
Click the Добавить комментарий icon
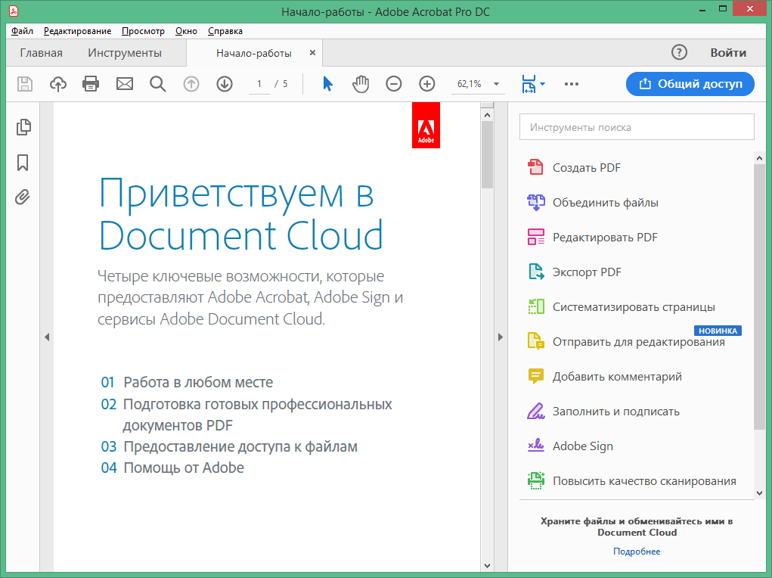click(535, 376)
